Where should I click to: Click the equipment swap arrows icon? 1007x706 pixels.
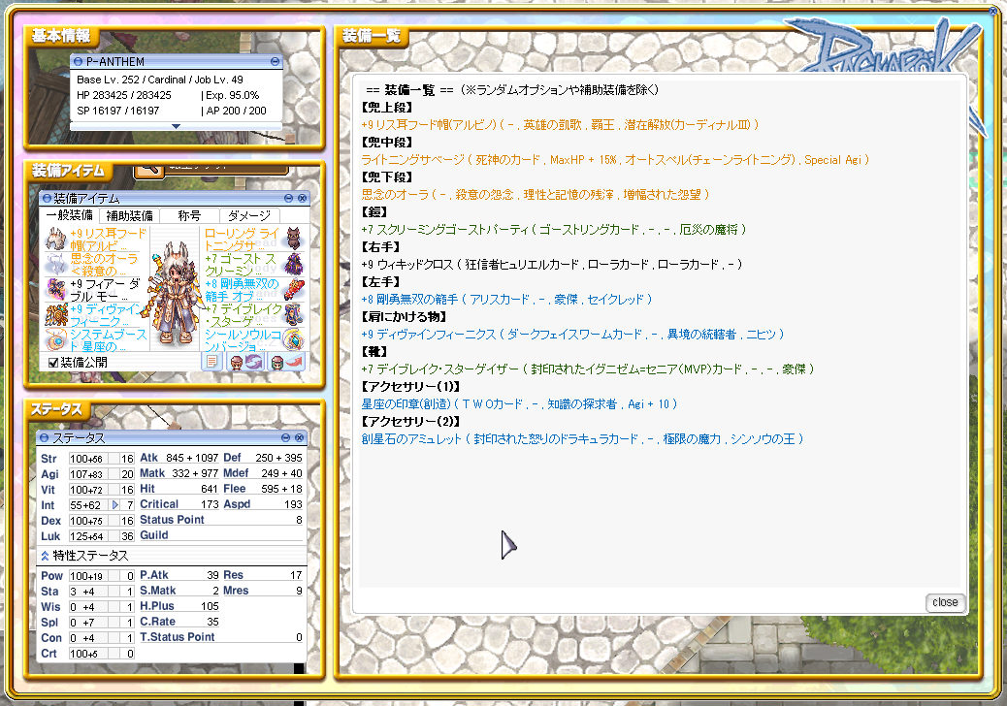point(244,362)
